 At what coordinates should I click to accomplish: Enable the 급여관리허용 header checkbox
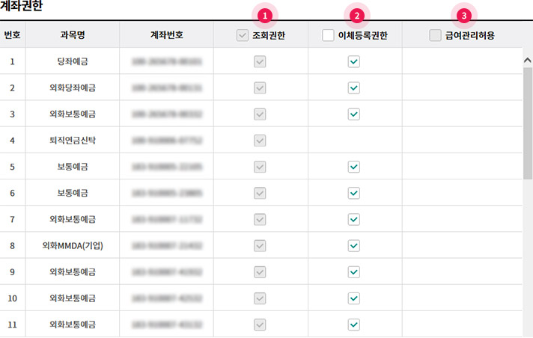tap(435, 34)
